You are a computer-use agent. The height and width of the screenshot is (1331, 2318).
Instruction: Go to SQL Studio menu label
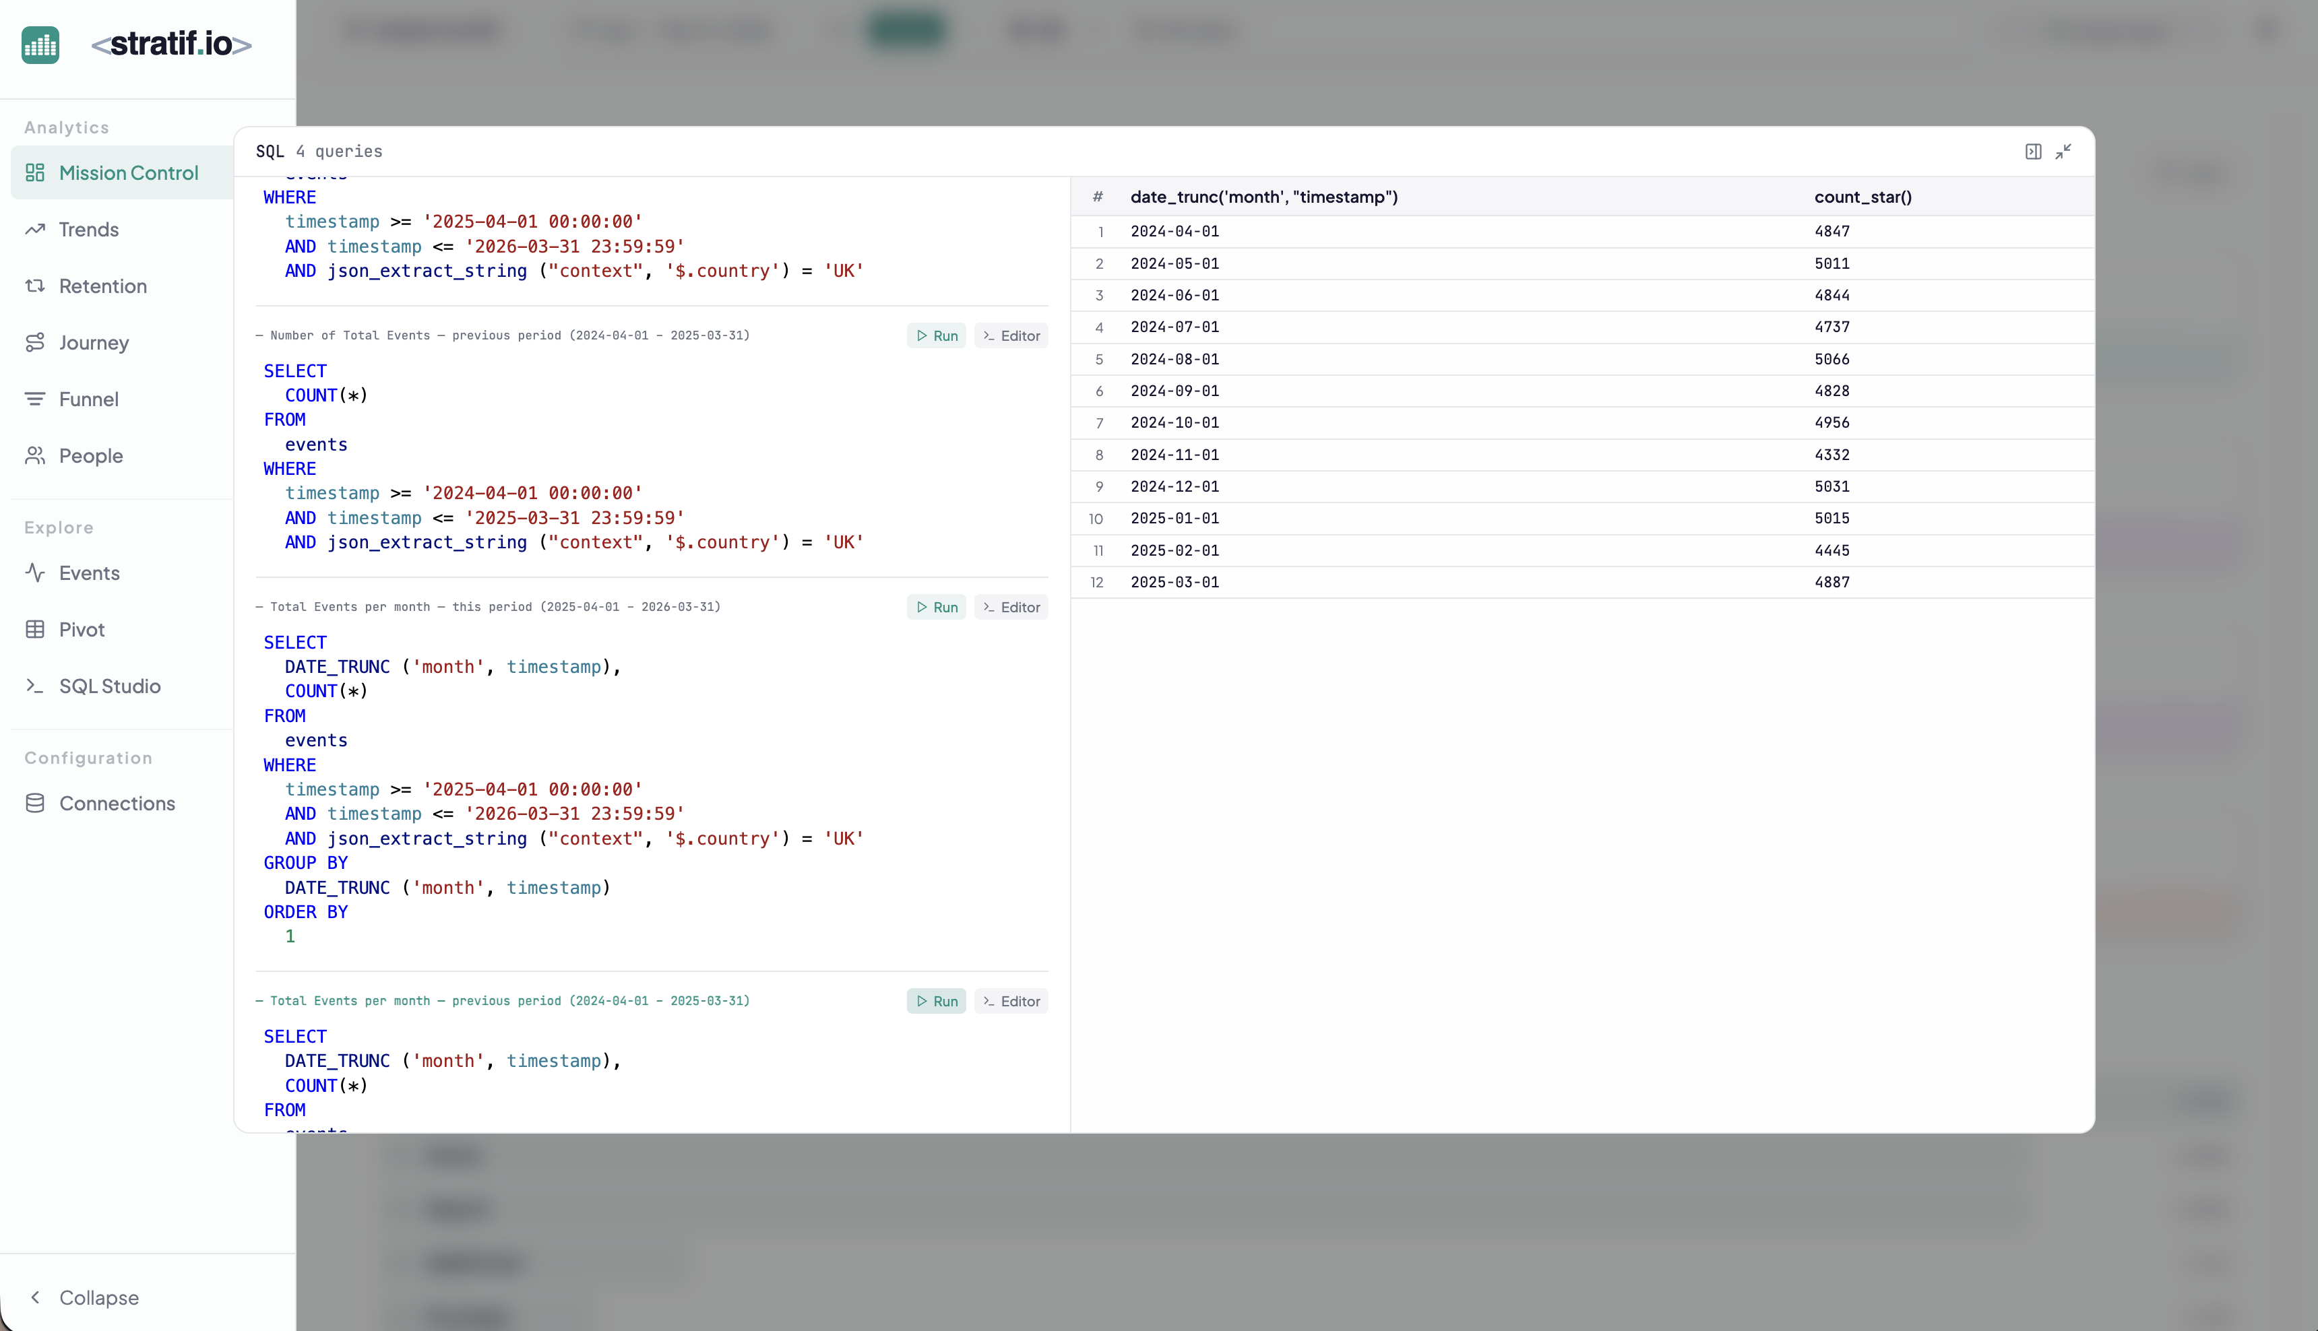tap(110, 686)
